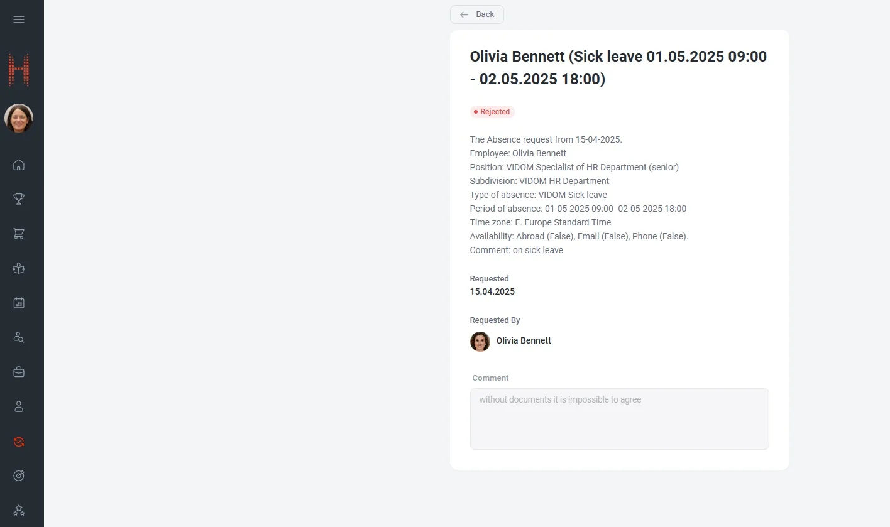Click the red H company logo
The width and height of the screenshot is (890, 527).
[x=19, y=70]
